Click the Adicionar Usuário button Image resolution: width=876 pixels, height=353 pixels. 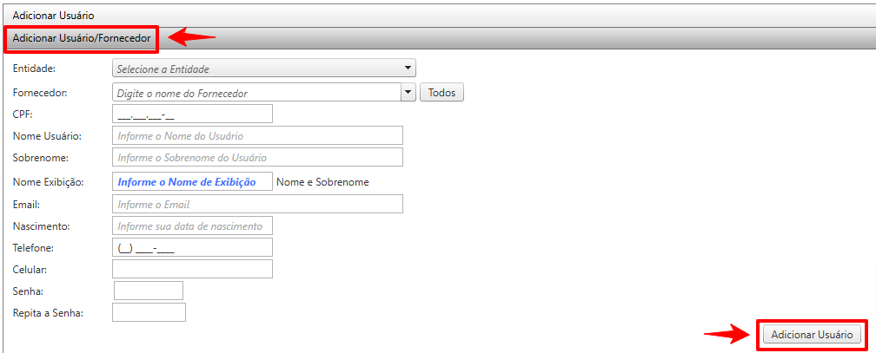(812, 334)
